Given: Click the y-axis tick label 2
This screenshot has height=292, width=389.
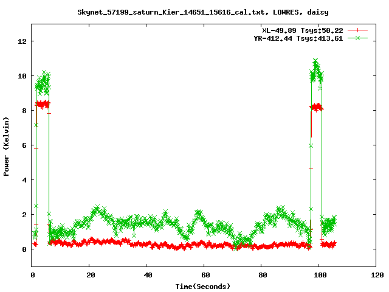Looking at the screenshot, I should tap(24, 215).
